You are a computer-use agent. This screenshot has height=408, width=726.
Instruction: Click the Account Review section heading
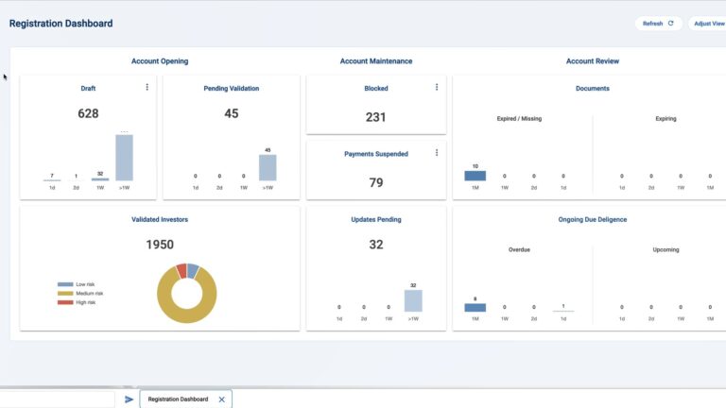[592, 61]
